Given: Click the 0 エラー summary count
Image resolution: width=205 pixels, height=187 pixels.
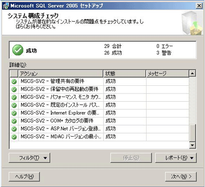Looking at the screenshot, I should pyautogui.click(x=165, y=46).
